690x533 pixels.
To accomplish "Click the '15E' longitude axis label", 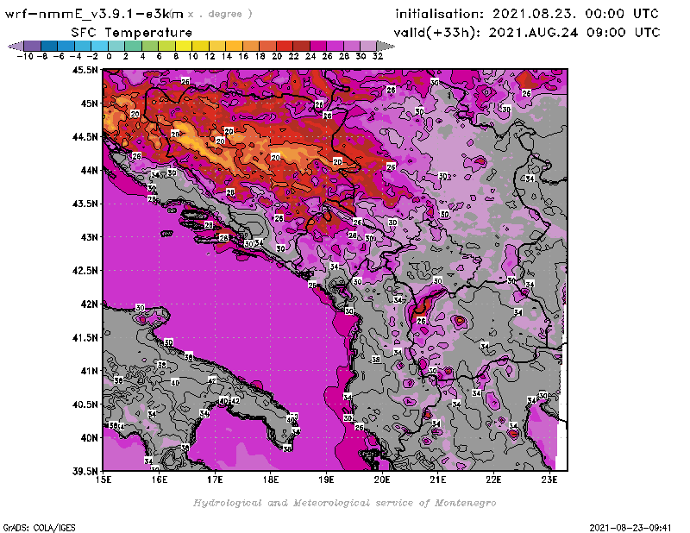I will [103, 480].
